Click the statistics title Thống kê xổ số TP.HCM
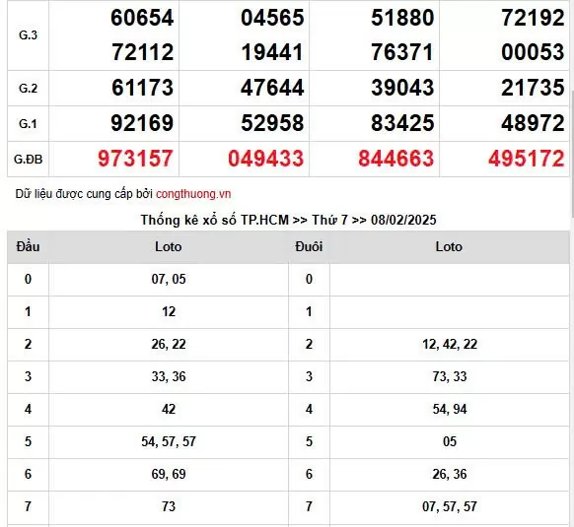Screen dimensions: 574x527 click(215, 221)
